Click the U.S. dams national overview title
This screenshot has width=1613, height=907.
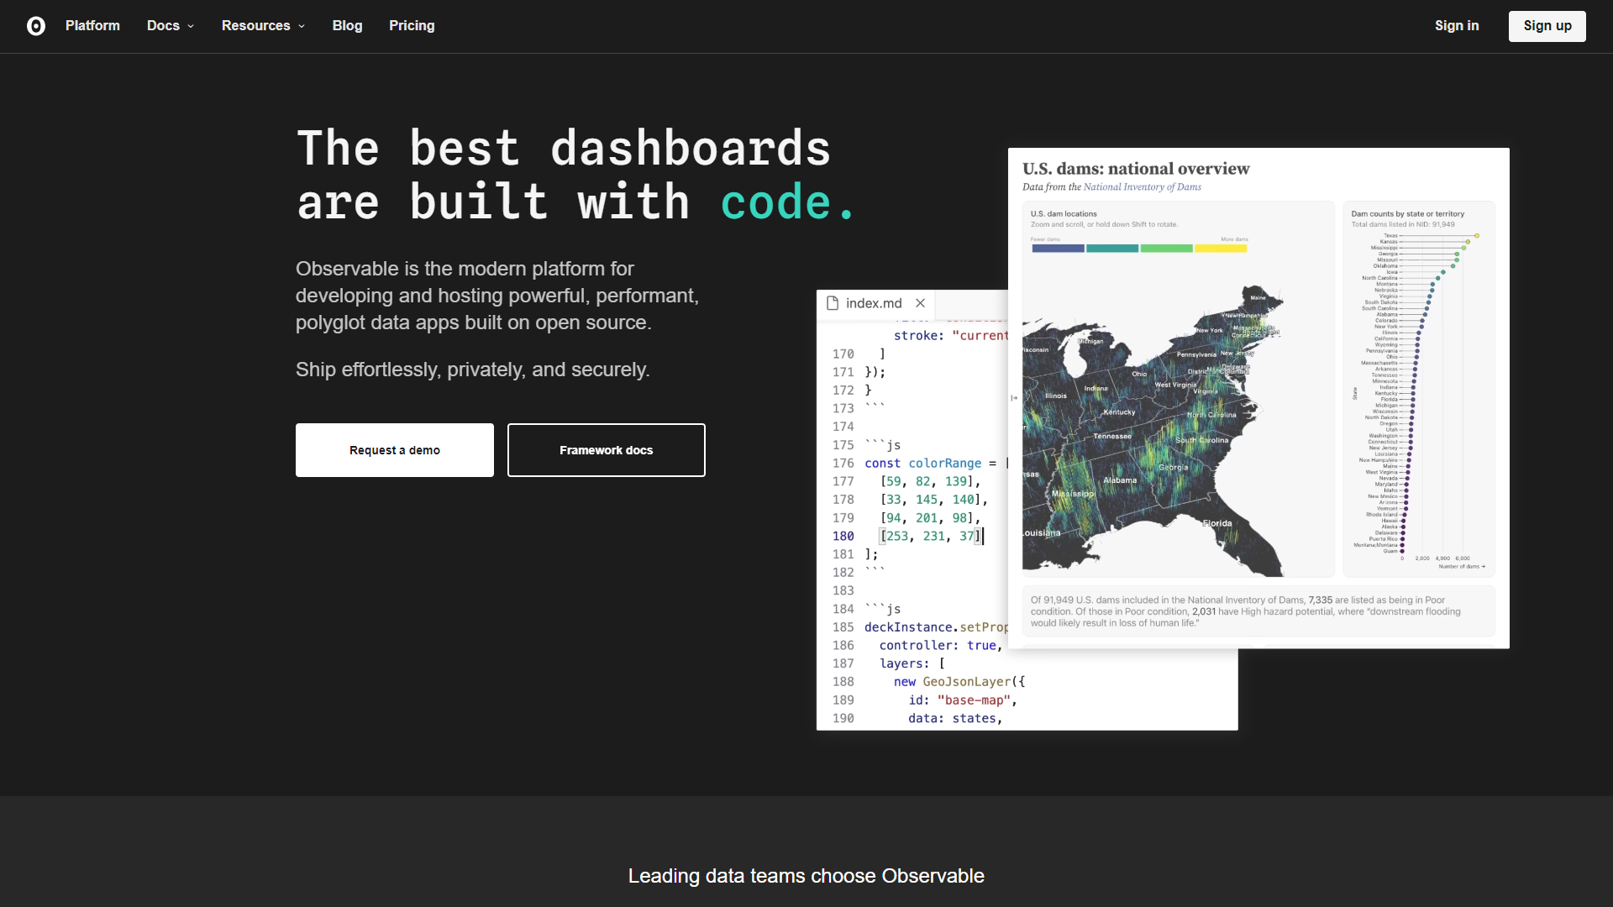(x=1136, y=168)
